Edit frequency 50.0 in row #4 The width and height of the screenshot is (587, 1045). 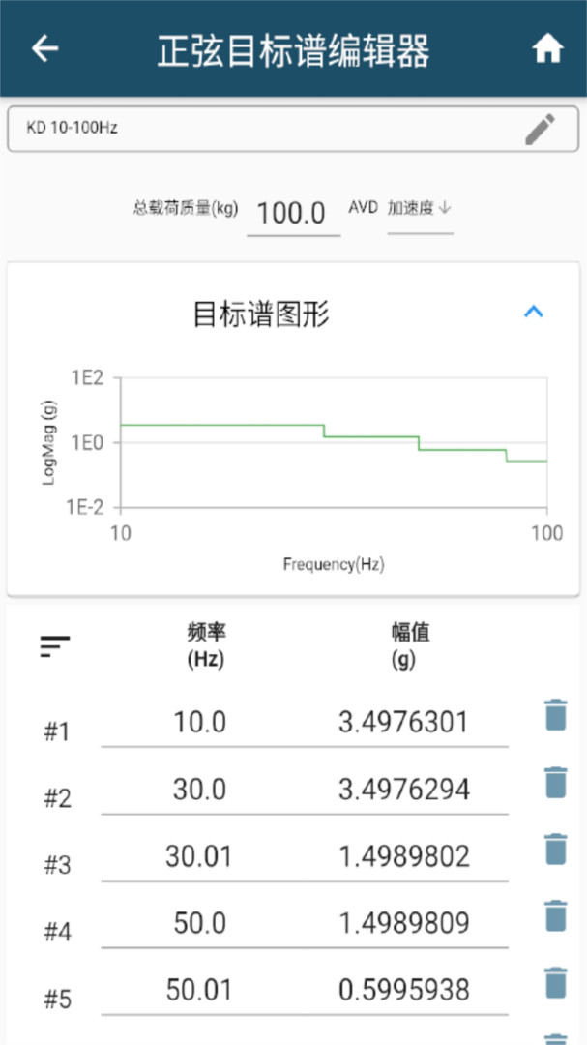pos(200,924)
